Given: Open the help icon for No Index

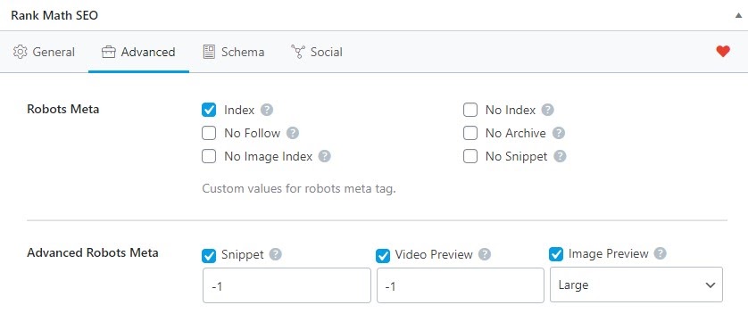Looking at the screenshot, I should click(548, 111).
